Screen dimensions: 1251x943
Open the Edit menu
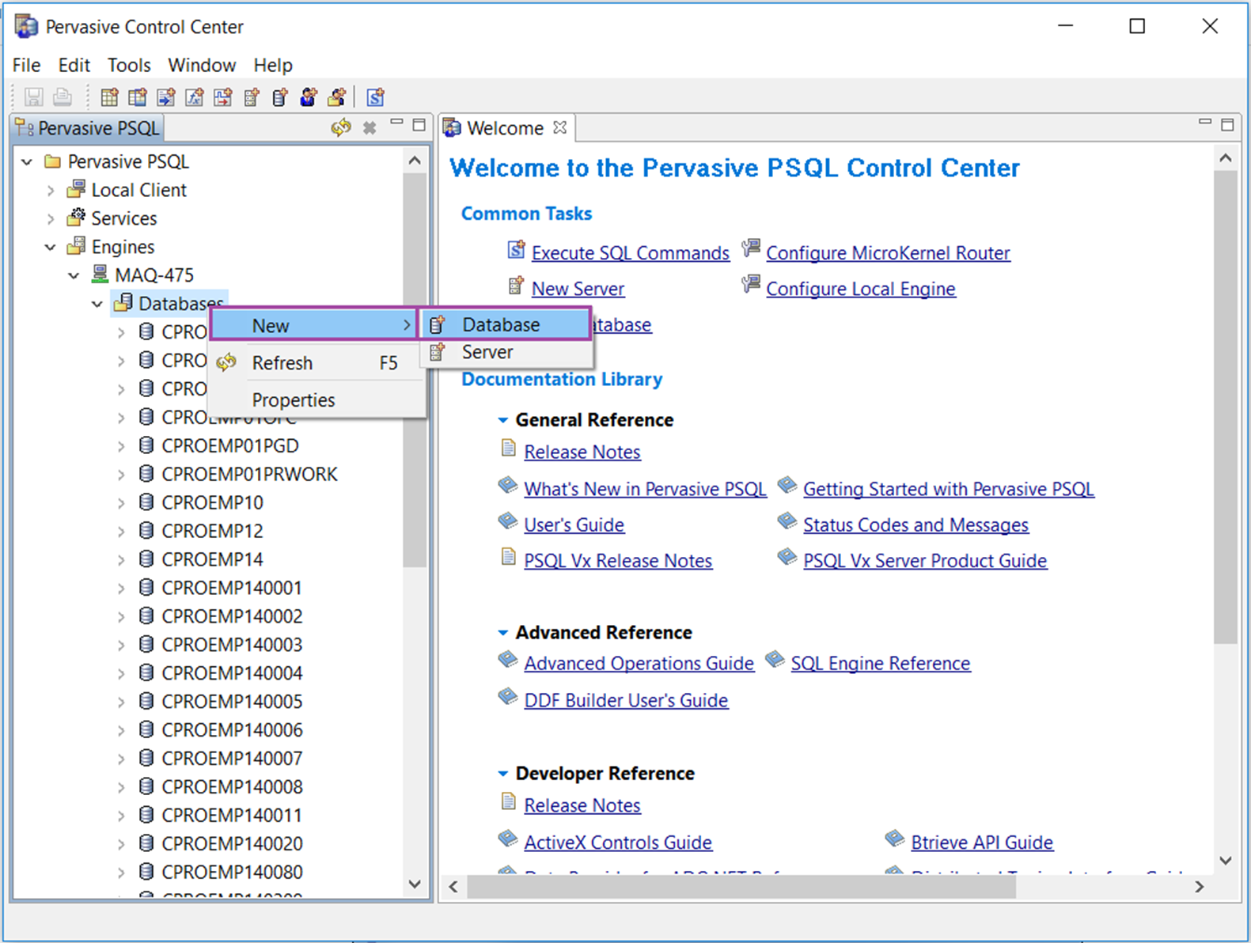pos(74,65)
